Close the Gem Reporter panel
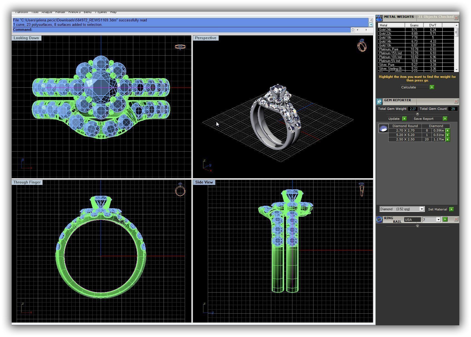The image size is (471, 337). [x=456, y=101]
